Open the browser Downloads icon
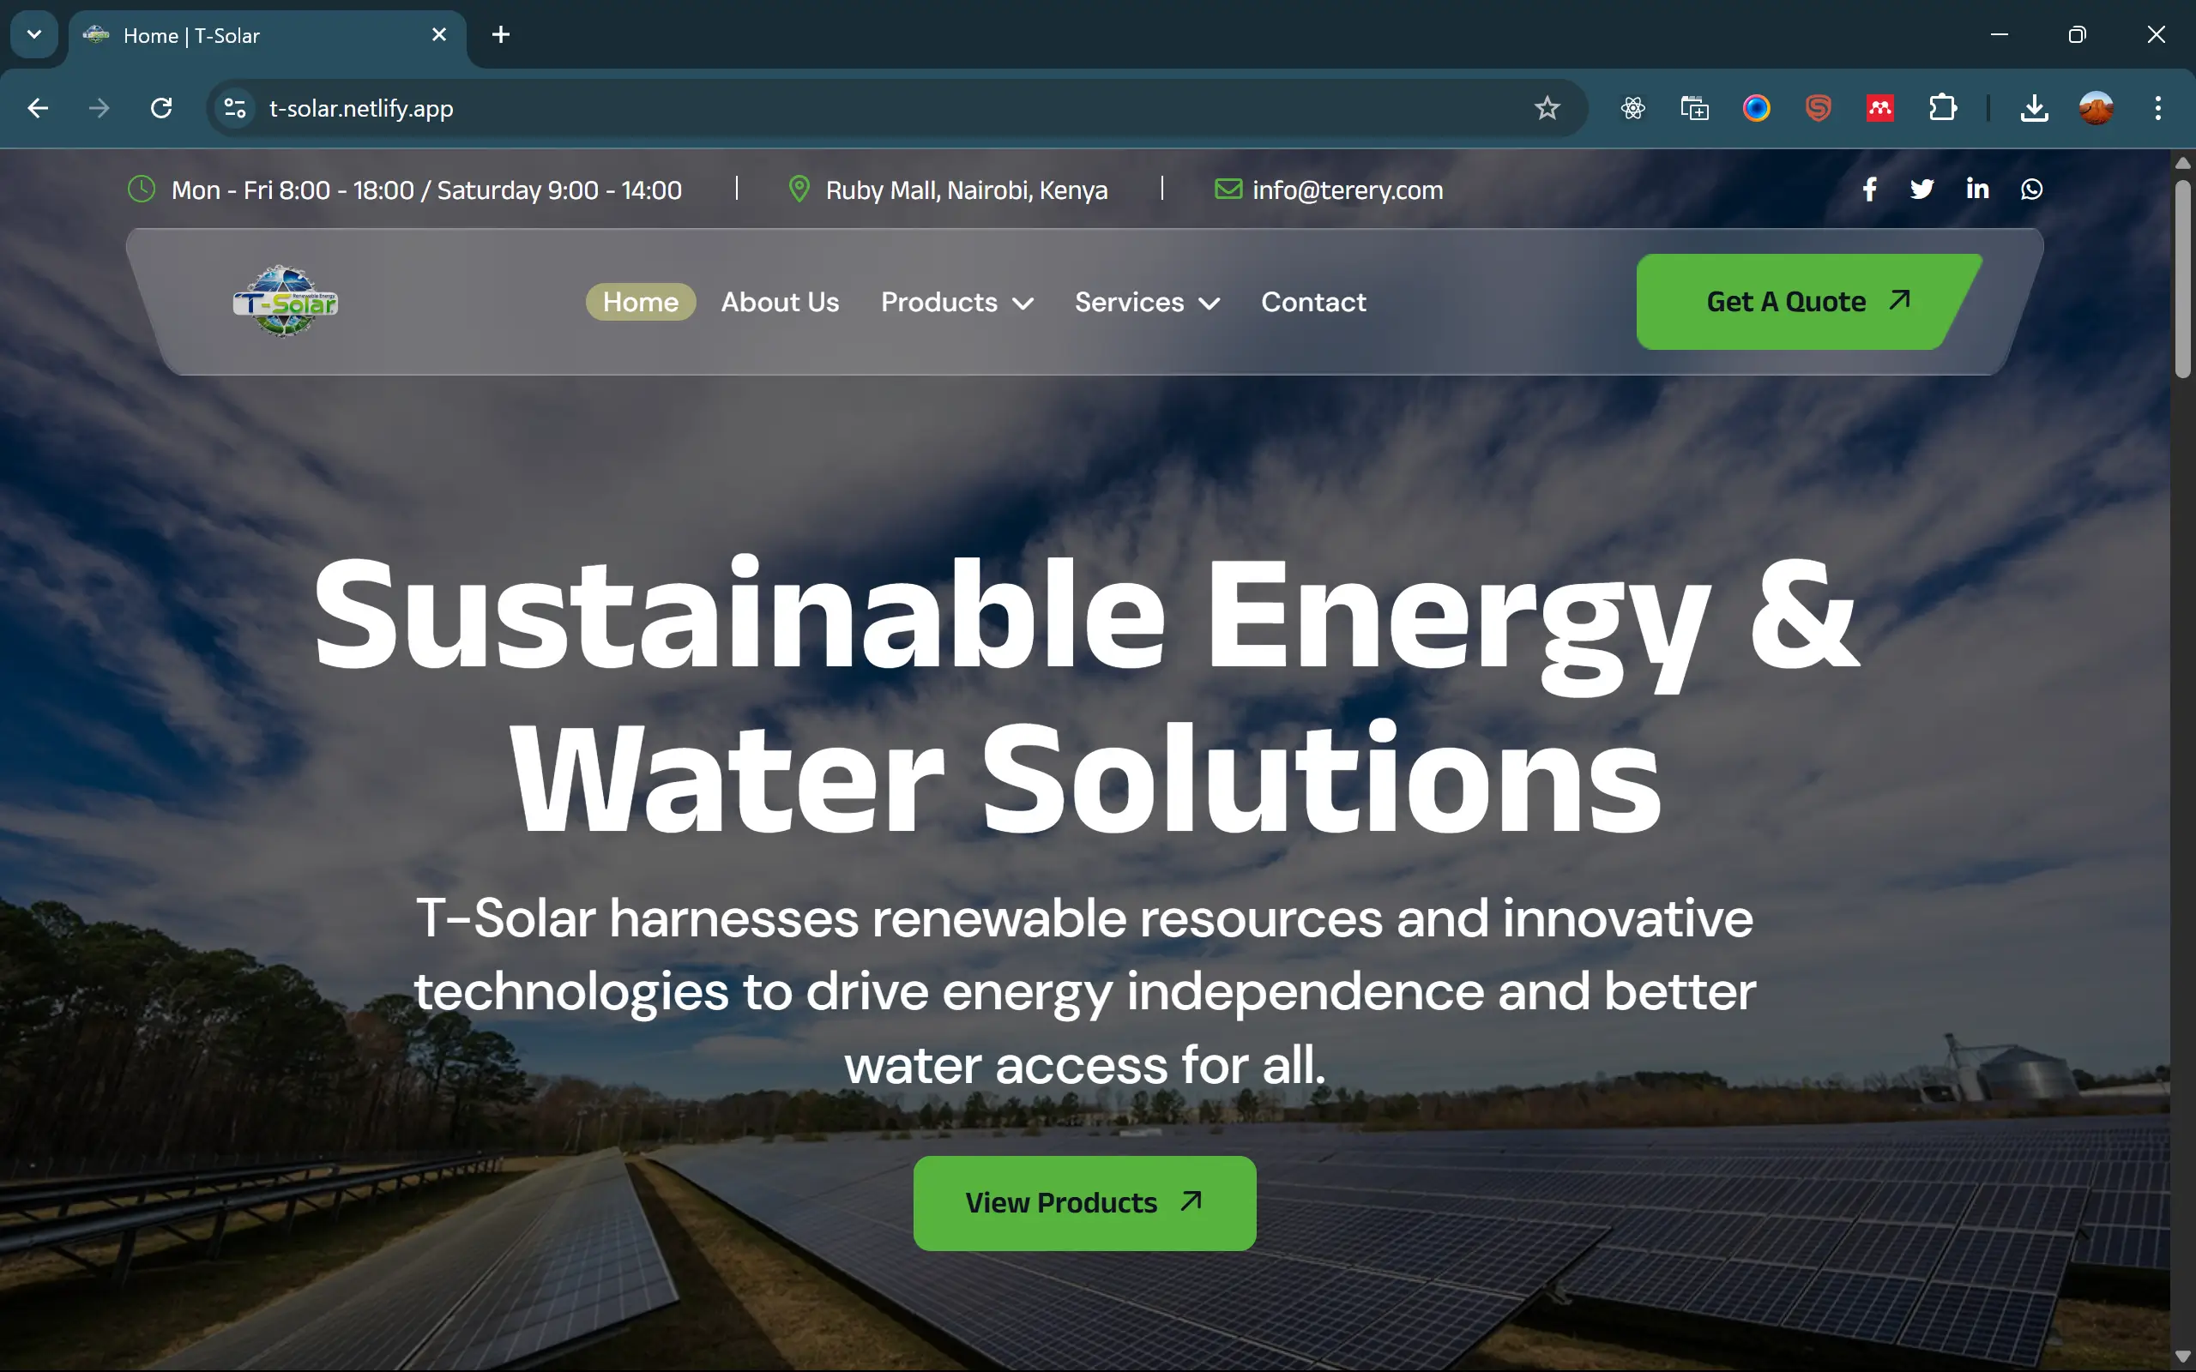The width and height of the screenshot is (2196, 1372). pyautogui.click(x=2035, y=109)
